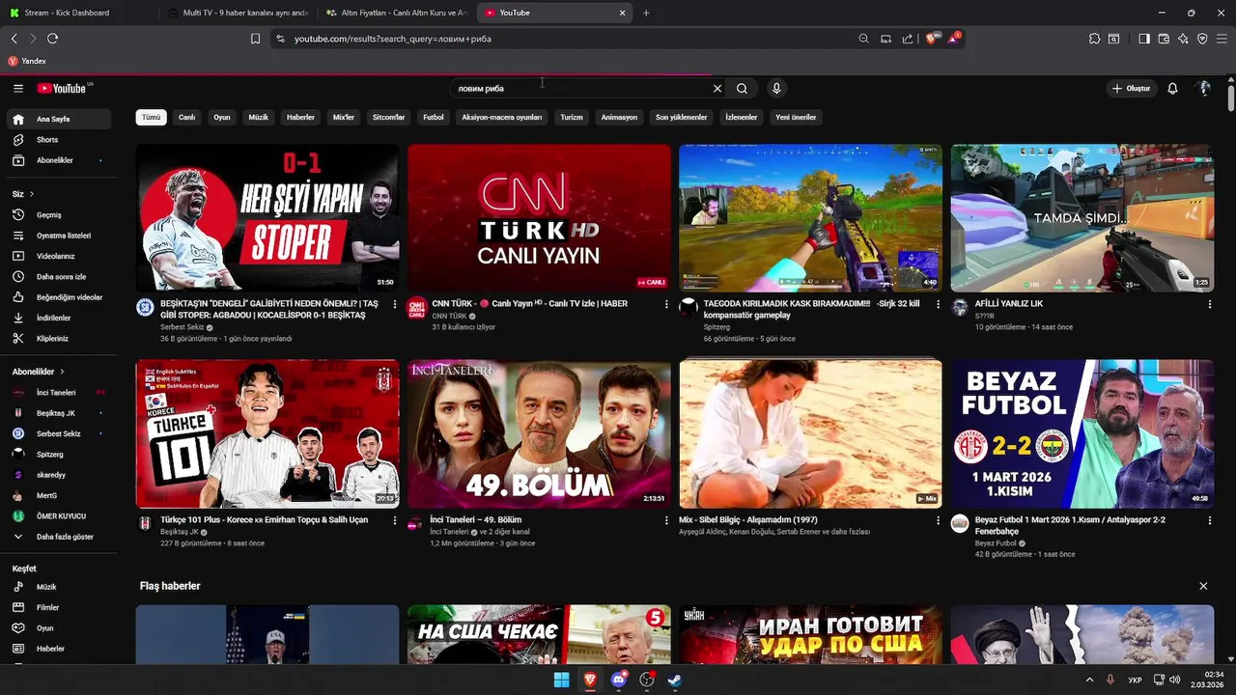
Task: Open Windows Start button on taskbar
Action: click(x=561, y=680)
